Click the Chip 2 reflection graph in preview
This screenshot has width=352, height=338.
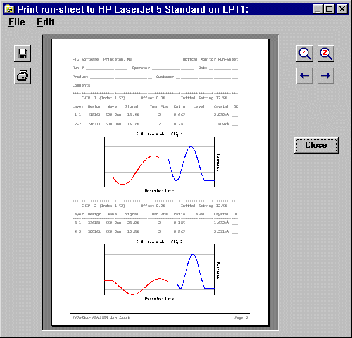pyautogui.click(x=159, y=270)
